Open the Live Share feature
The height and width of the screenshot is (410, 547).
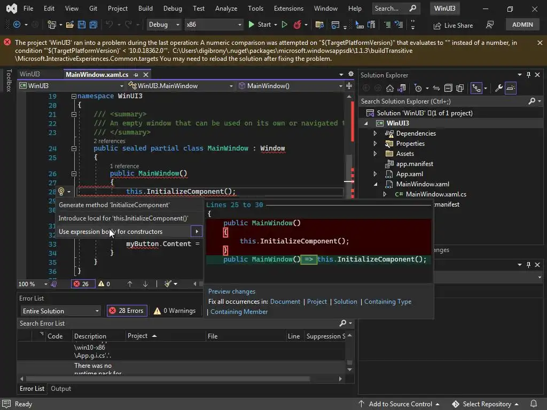(x=453, y=26)
